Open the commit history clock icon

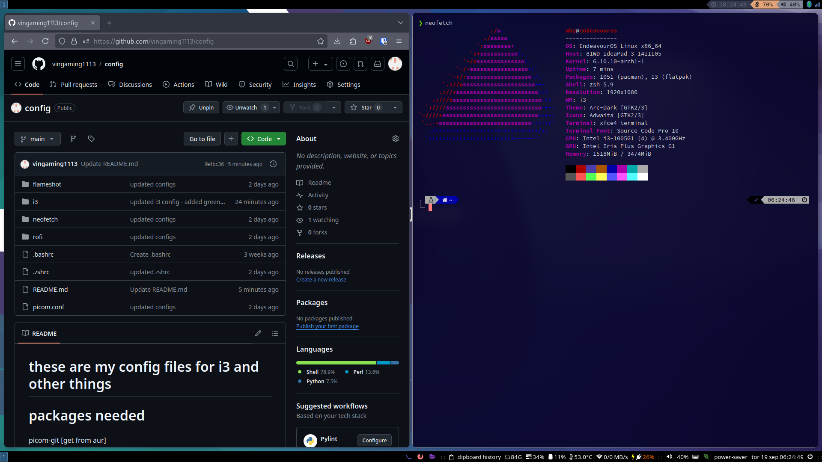click(273, 164)
